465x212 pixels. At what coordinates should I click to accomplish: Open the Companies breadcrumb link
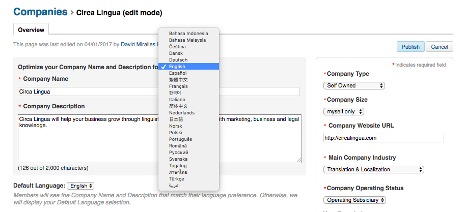point(41,12)
